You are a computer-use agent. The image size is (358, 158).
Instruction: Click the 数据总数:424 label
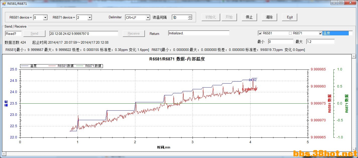click(x=15, y=42)
